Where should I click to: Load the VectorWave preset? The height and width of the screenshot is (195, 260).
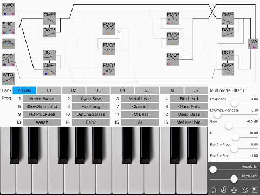[42, 99]
